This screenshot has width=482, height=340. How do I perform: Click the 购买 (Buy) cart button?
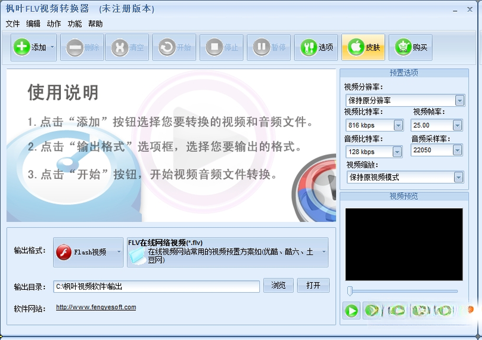pos(411,47)
